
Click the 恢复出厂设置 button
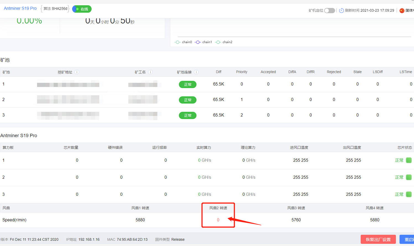(x=378, y=239)
